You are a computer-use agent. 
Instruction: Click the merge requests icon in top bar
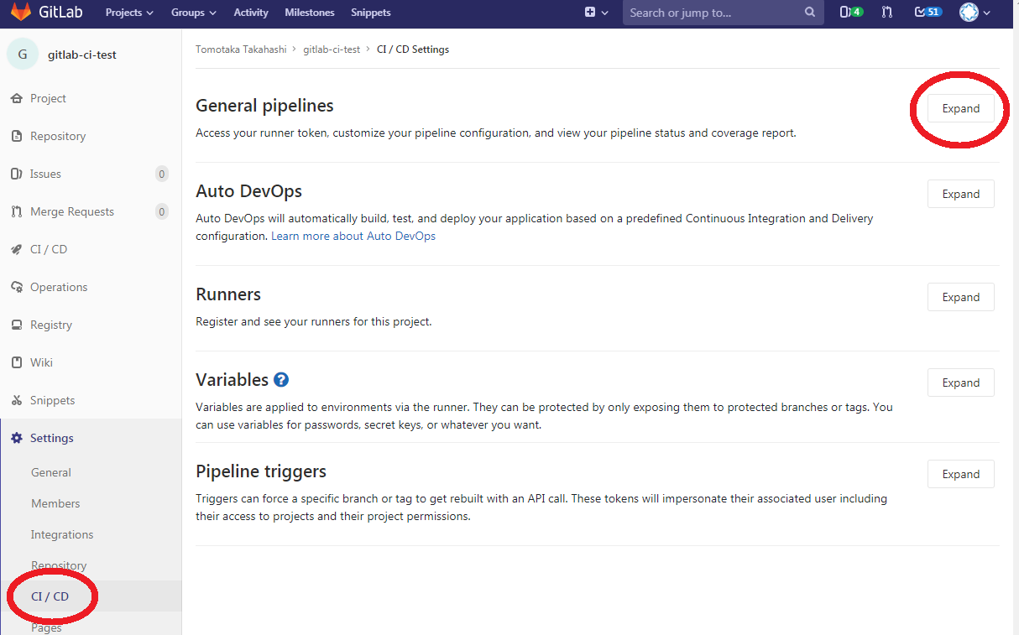pos(886,13)
